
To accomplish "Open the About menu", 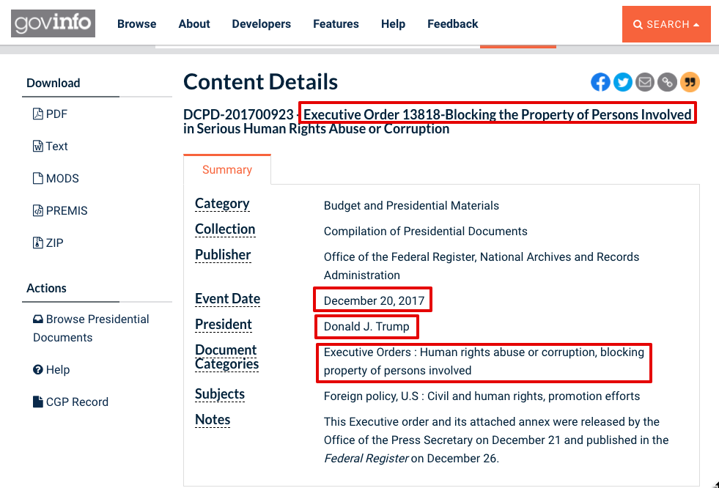I will [194, 24].
